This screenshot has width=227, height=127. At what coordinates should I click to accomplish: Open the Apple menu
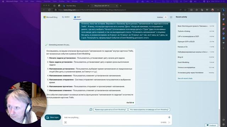3,1
